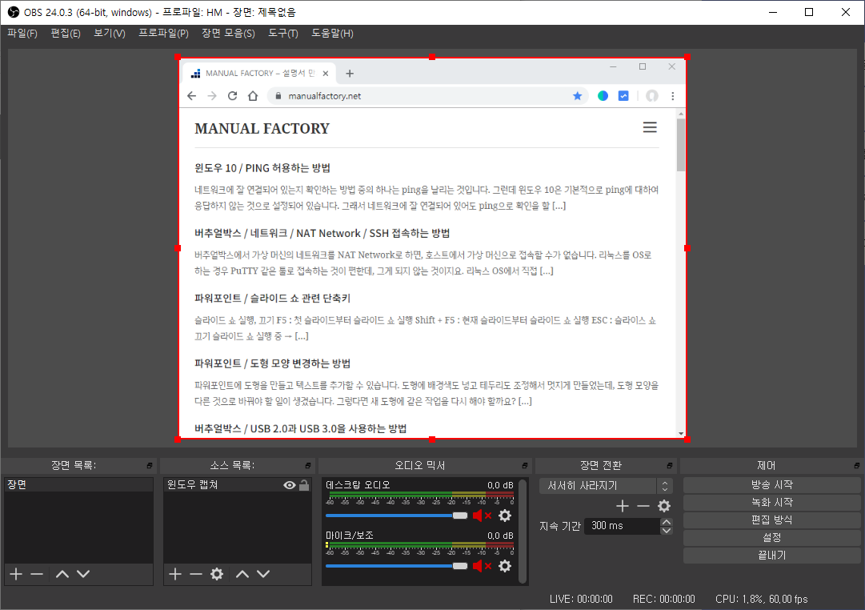Open the 편집(E) menu
The height and width of the screenshot is (610, 865).
[66, 33]
